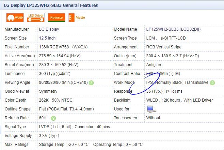Click the Matte surface badge icon
This screenshot has height=150, width=224.
77,18
